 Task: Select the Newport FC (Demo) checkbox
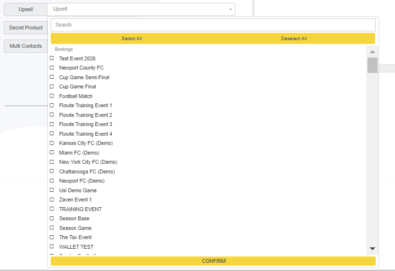(x=52, y=181)
